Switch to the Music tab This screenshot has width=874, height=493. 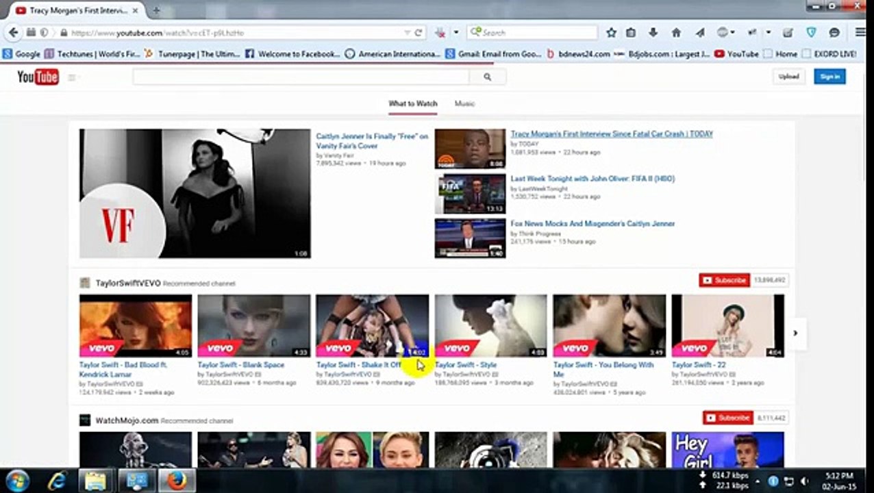click(x=464, y=103)
